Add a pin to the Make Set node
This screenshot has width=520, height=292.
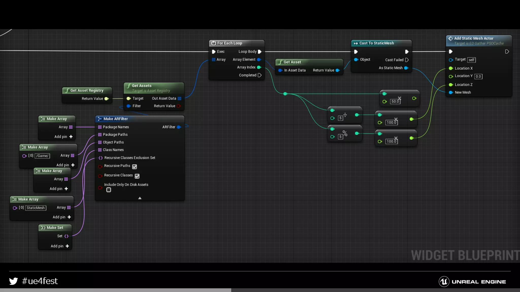pos(67,246)
